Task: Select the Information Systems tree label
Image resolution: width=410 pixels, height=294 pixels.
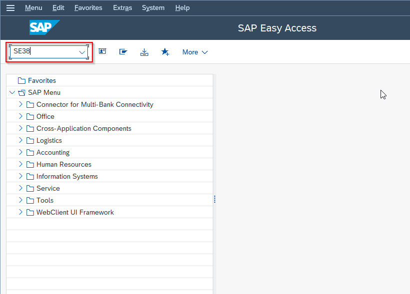Action: [x=67, y=176]
